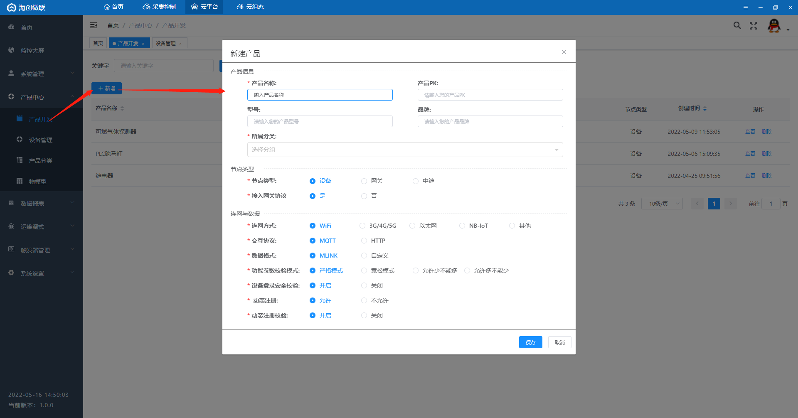Click the 首页 dashboard icon in sidebar
Image resolution: width=798 pixels, height=418 pixels.
point(11,27)
